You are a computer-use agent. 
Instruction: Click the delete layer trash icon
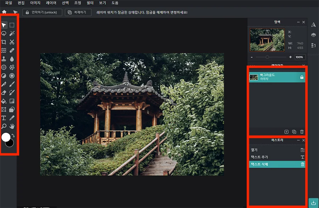pos(302,131)
